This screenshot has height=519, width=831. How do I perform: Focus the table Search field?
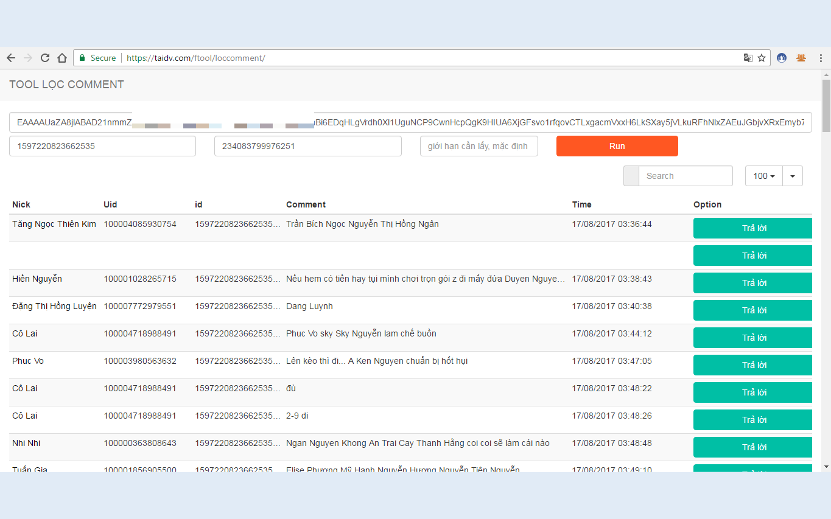coord(685,176)
